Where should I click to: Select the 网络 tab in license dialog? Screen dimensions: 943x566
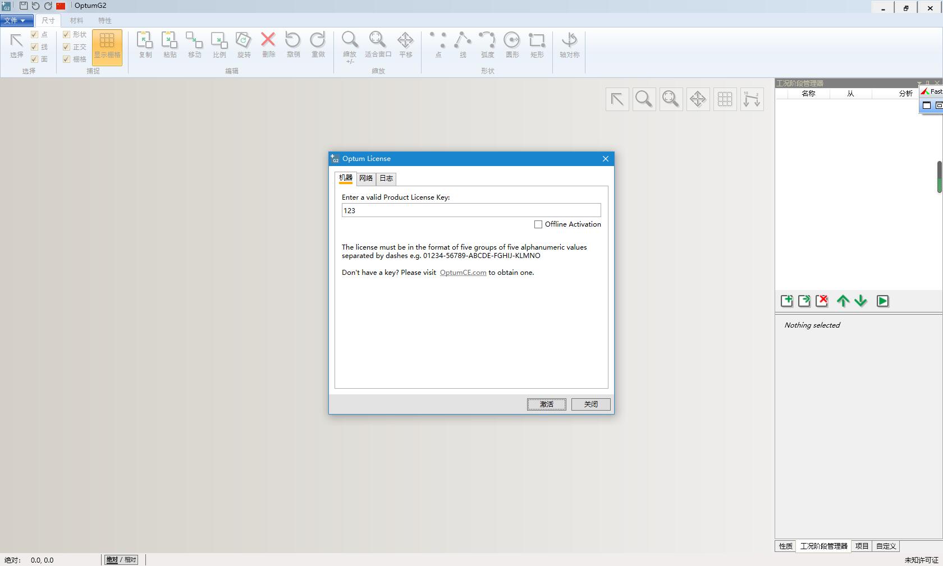366,178
